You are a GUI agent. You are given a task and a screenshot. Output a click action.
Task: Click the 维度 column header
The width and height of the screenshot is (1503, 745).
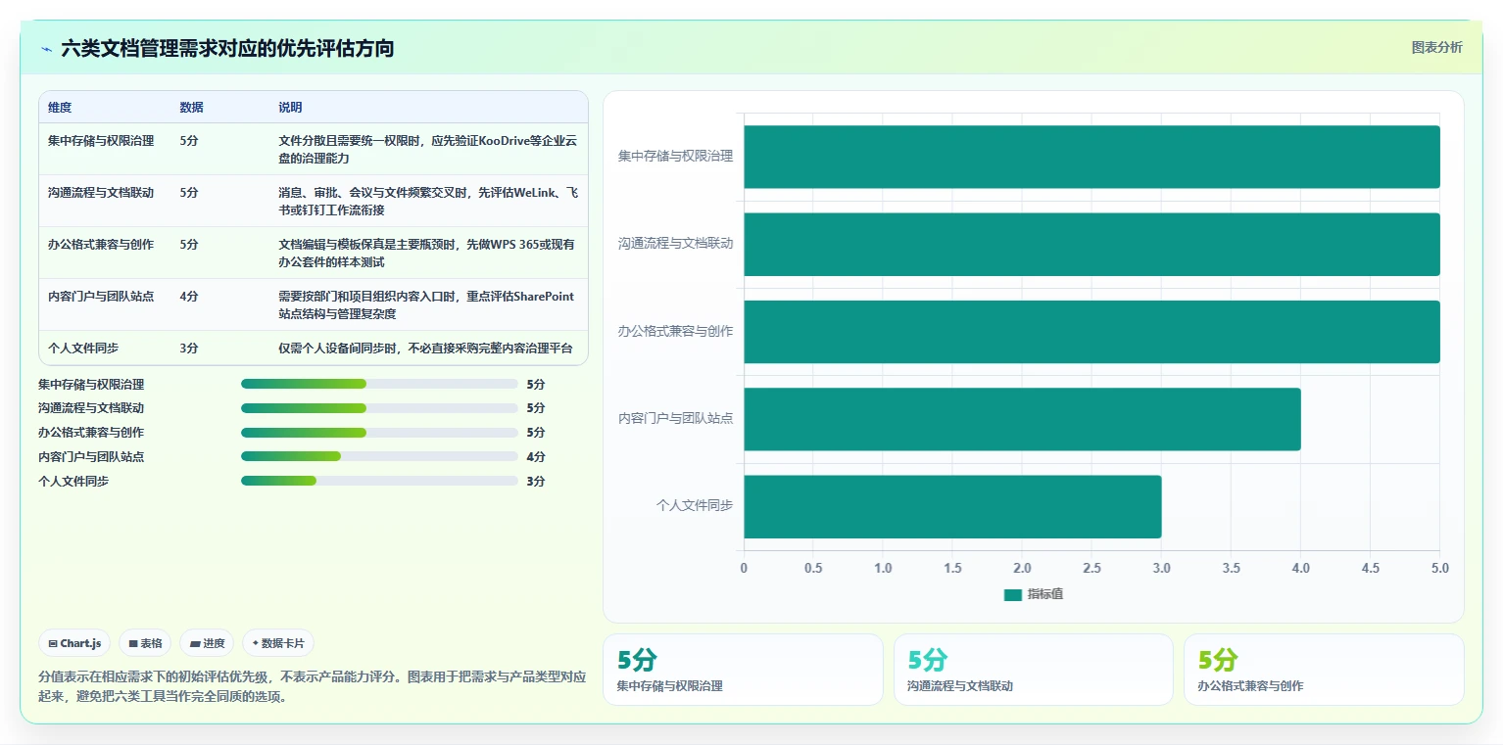pyautogui.click(x=60, y=108)
